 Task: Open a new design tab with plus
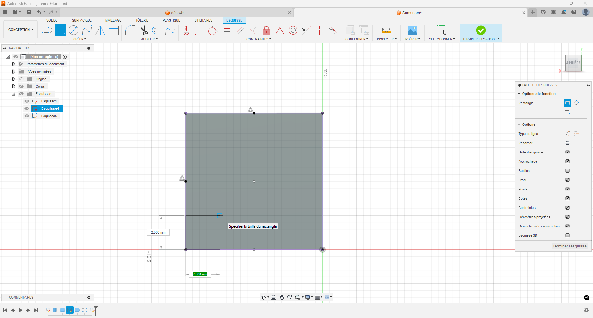533,12
